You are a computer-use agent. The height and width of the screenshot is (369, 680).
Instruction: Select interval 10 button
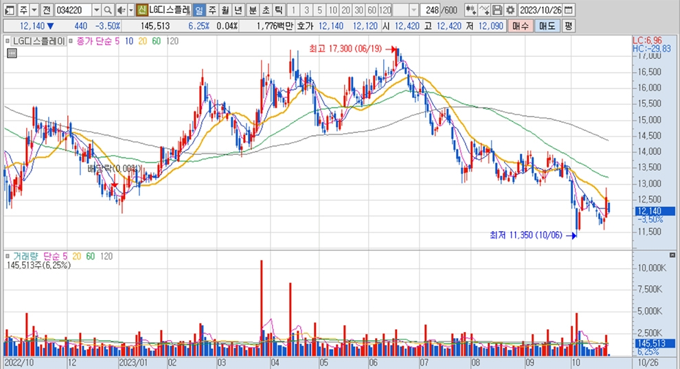332,10
